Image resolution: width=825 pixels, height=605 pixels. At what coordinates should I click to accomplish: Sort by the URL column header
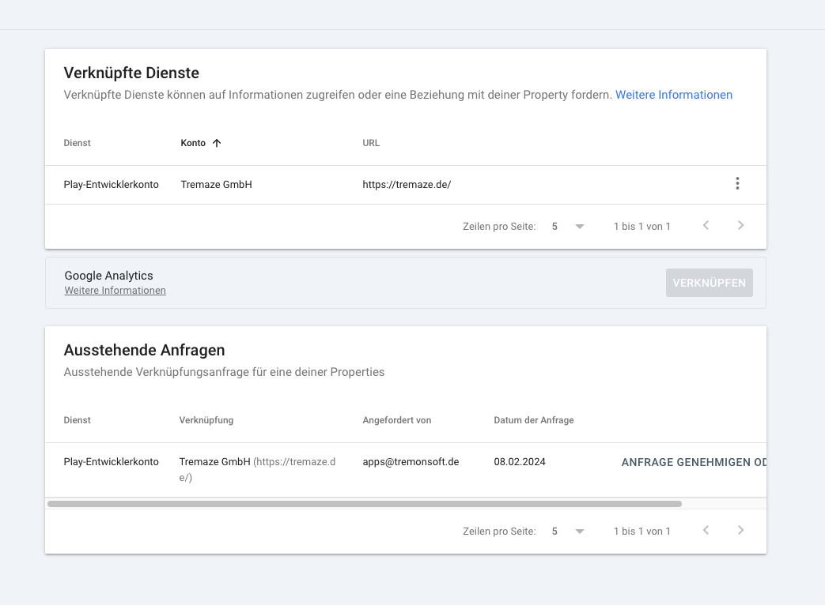[x=371, y=143]
